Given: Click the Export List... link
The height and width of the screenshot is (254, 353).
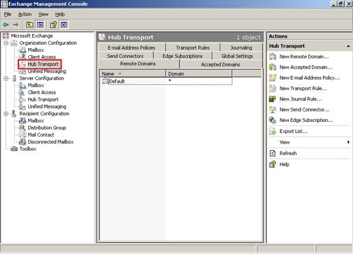Looking at the screenshot, I should click(293, 131).
